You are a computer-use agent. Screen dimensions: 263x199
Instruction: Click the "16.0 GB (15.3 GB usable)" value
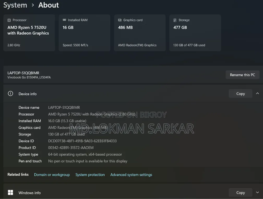click(x=67, y=121)
